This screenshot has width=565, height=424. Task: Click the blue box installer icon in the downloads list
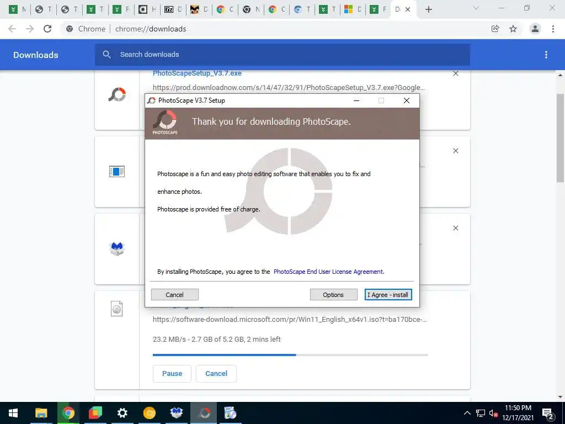point(117,249)
